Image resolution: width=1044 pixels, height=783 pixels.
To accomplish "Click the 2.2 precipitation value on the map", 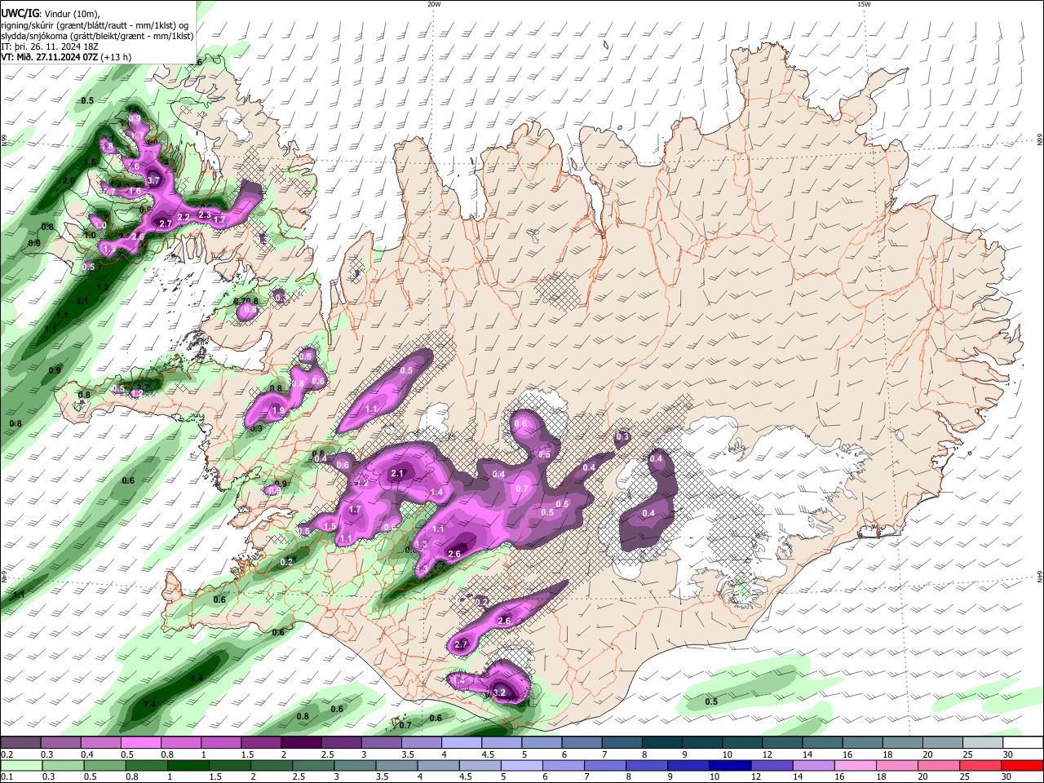I will click(184, 217).
